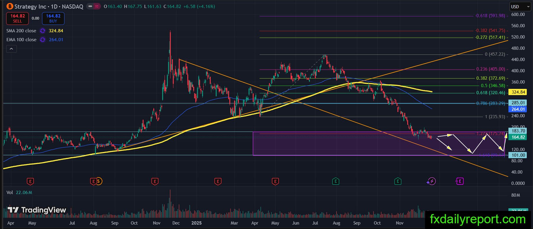The image size is (533, 229).
Task: Click the 2025 year label on time axis
Action: point(197,223)
